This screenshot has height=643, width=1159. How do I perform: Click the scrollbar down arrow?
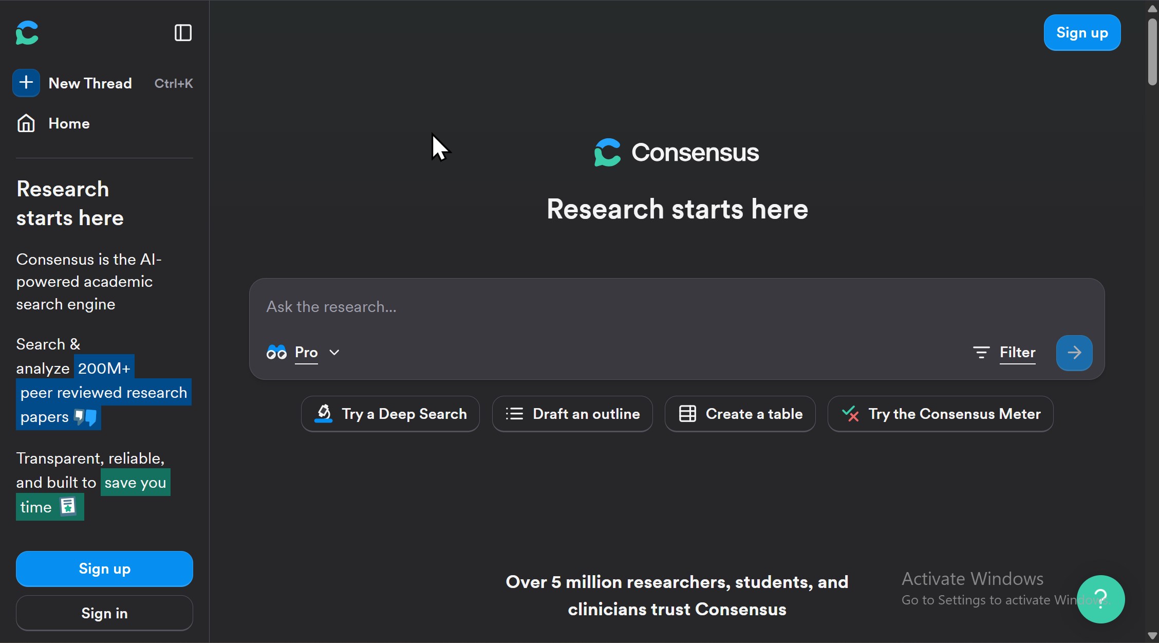click(x=1152, y=636)
